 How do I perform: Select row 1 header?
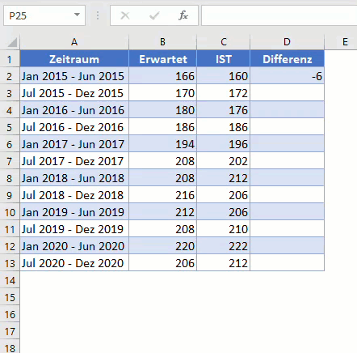[x=10, y=59]
